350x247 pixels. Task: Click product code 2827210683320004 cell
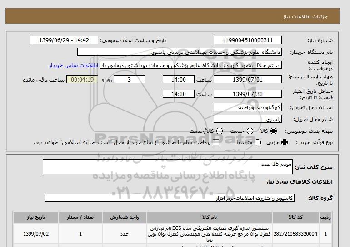coord(295,234)
